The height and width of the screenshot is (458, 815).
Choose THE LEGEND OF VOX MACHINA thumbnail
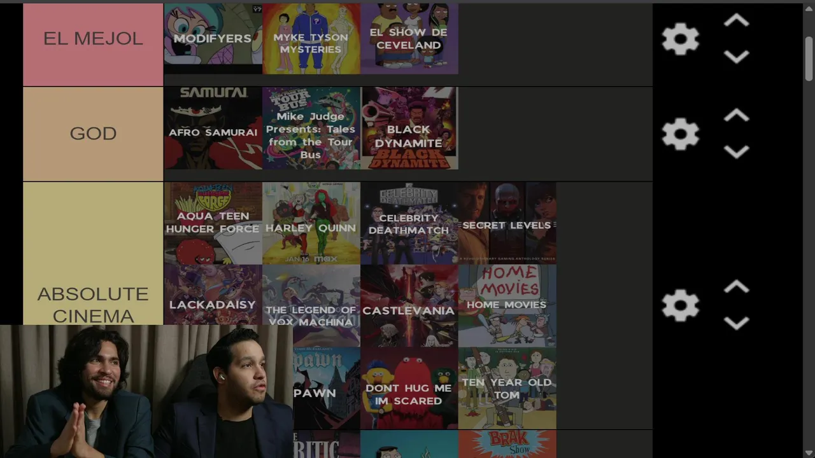coord(311,305)
